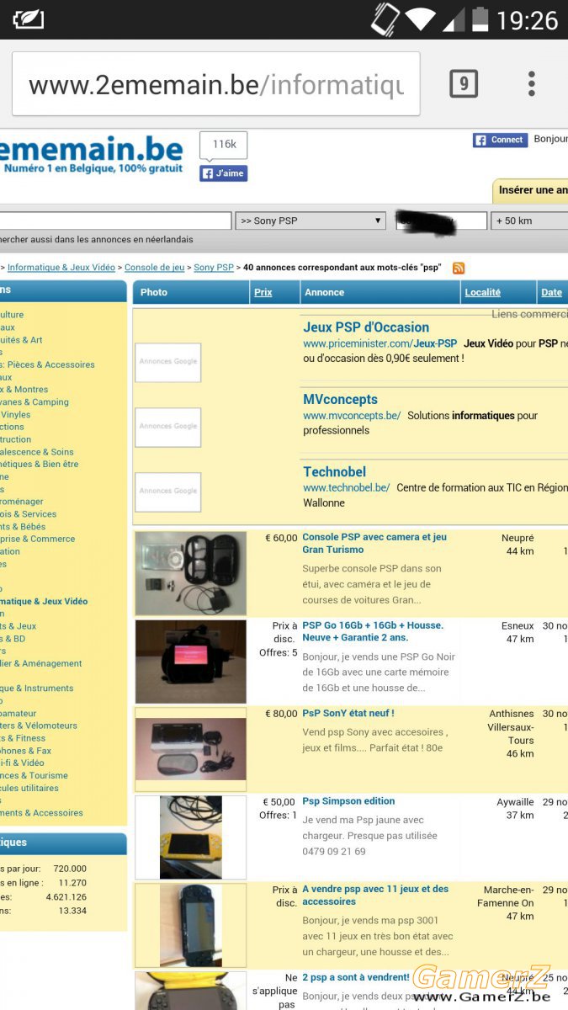Open listing PSP Go 16Gb + 16Gb + Housse

[373, 631]
